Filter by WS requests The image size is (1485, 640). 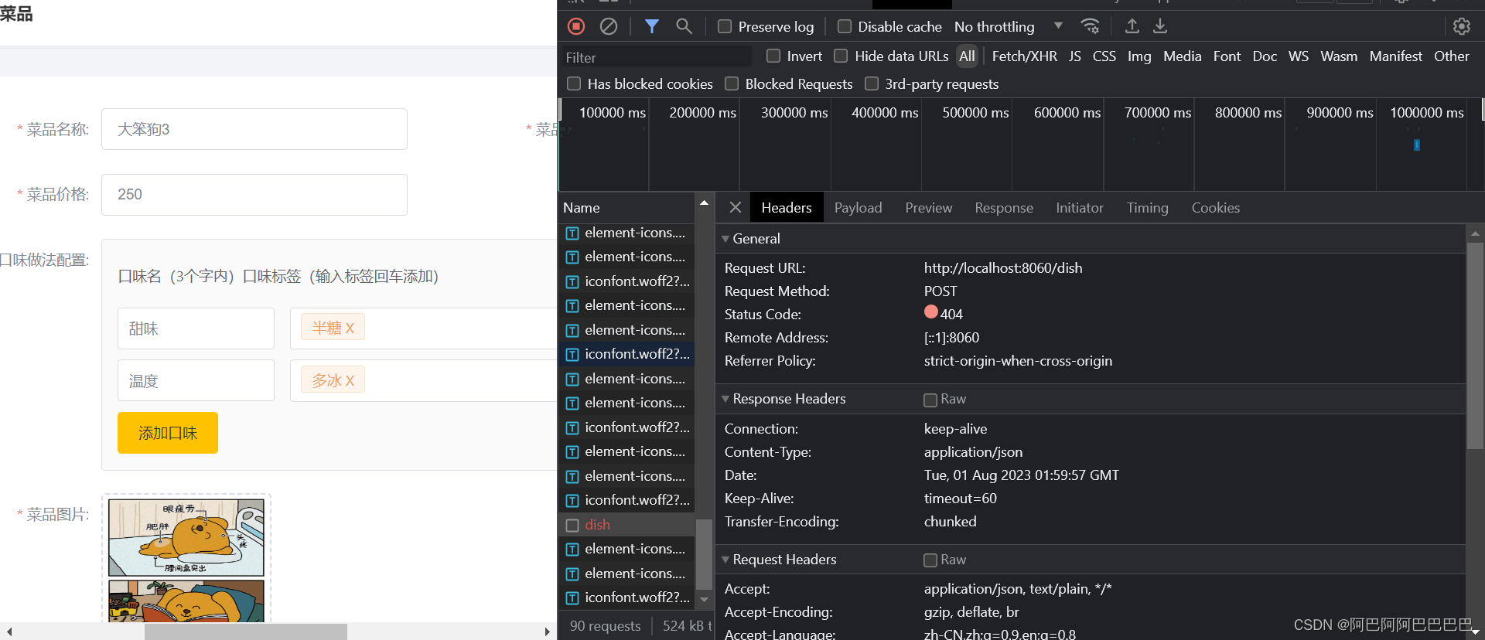coord(1299,56)
